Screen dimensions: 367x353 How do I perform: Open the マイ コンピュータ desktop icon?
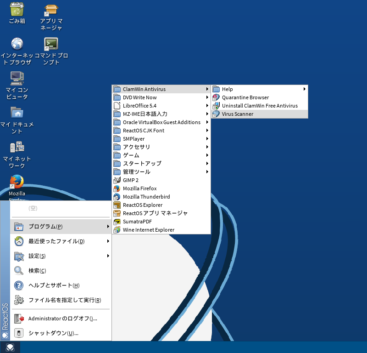point(17,78)
